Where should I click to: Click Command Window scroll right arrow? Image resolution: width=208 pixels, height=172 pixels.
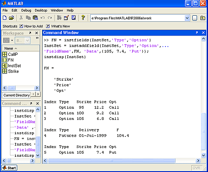coord(198,161)
